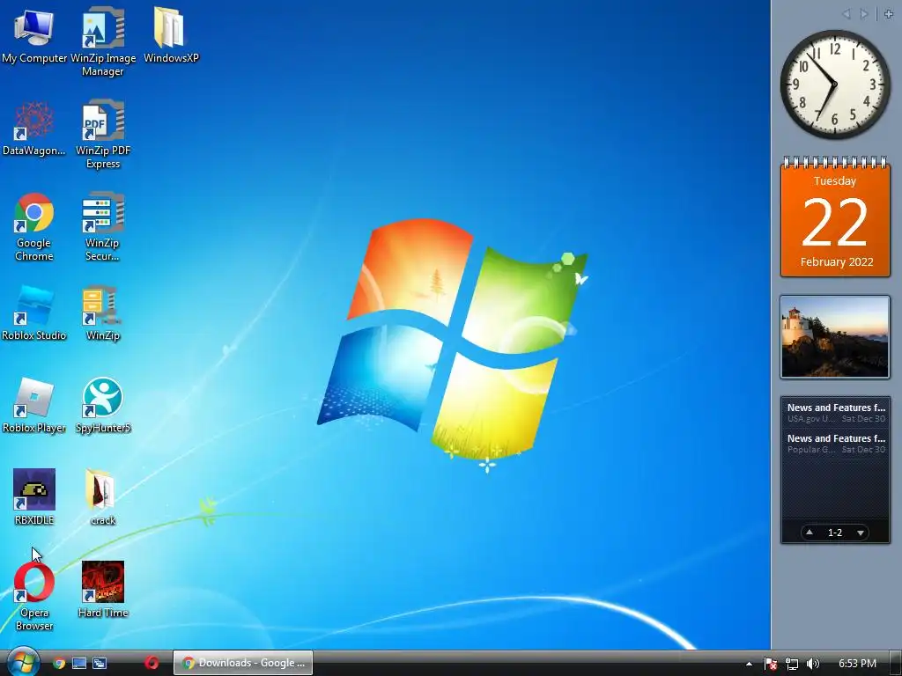Show hidden tray icons arrow
Image resolution: width=902 pixels, height=676 pixels.
pos(749,664)
